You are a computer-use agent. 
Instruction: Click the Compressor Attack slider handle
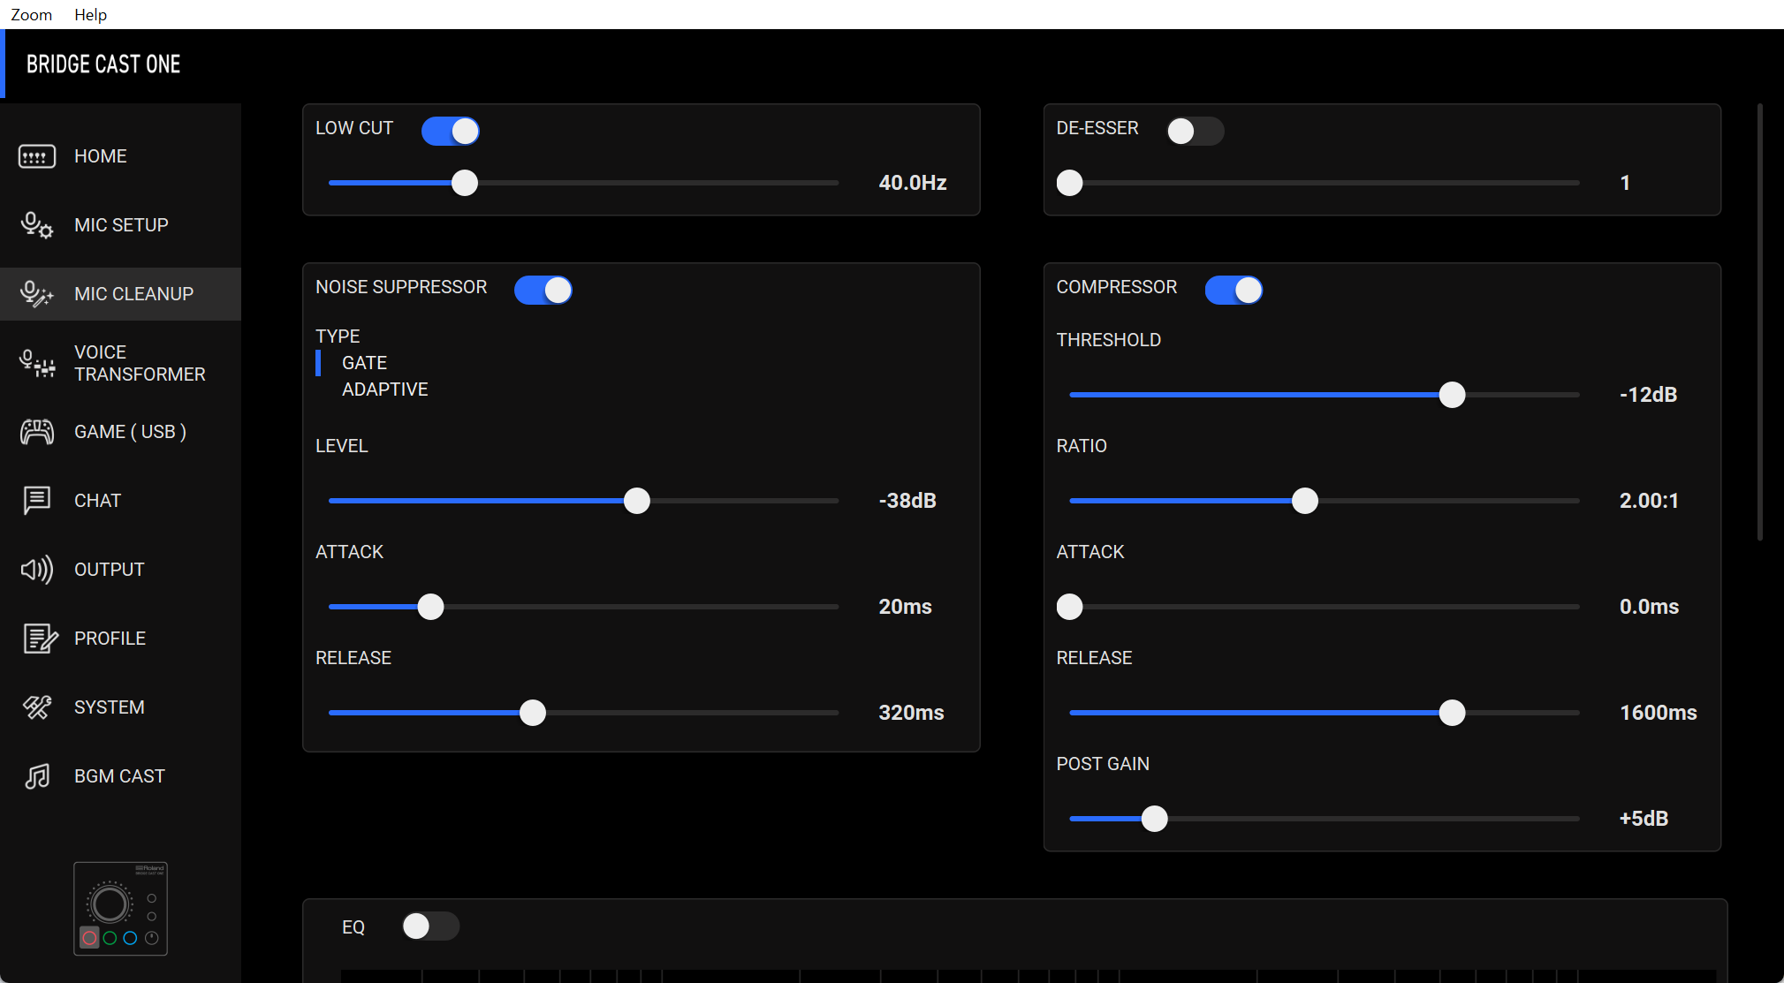point(1069,607)
